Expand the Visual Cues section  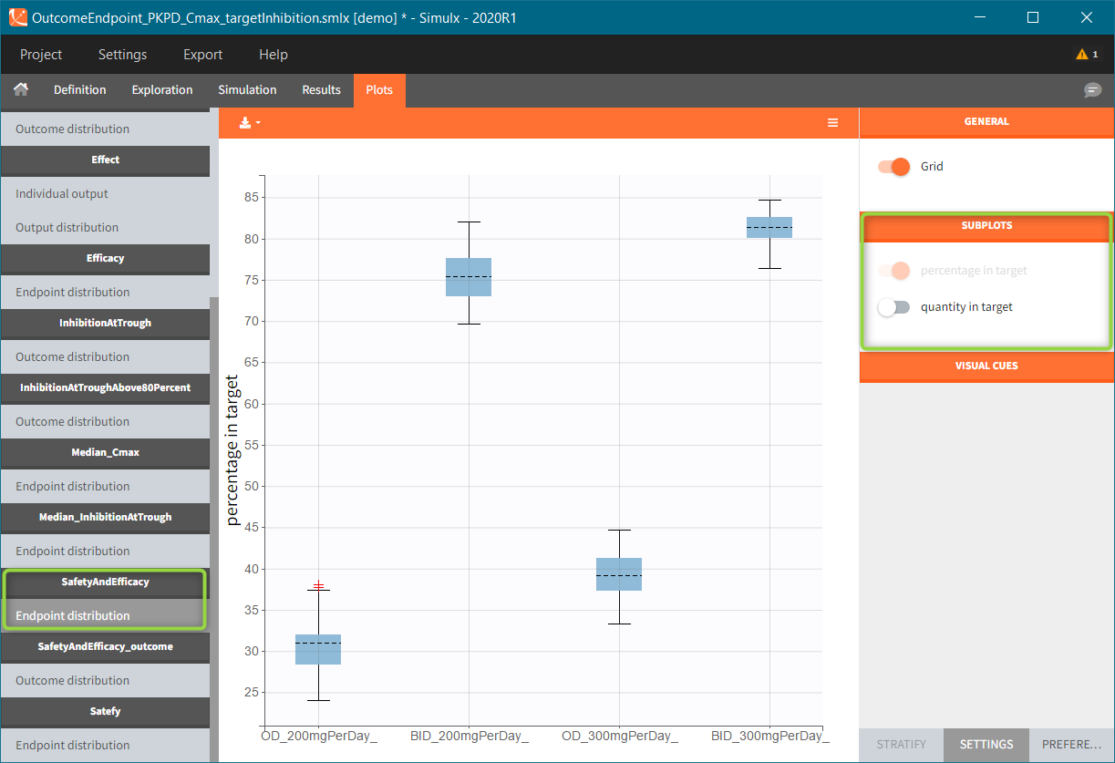[986, 366]
